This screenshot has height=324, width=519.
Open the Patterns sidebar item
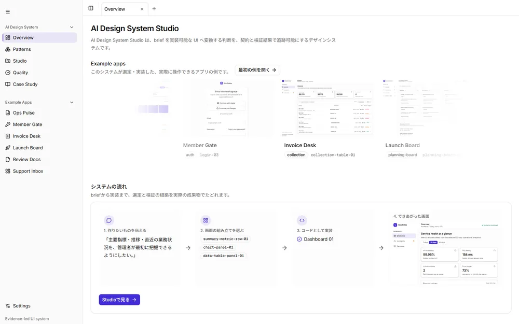pyautogui.click(x=40, y=49)
